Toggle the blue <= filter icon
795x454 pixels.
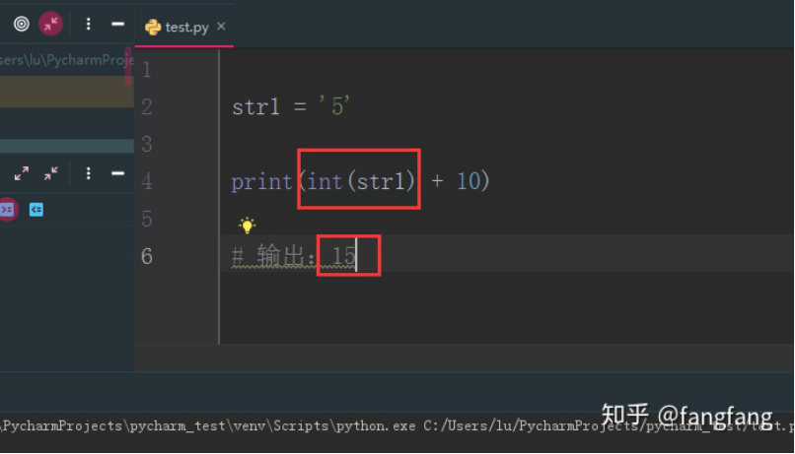click(36, 209)
